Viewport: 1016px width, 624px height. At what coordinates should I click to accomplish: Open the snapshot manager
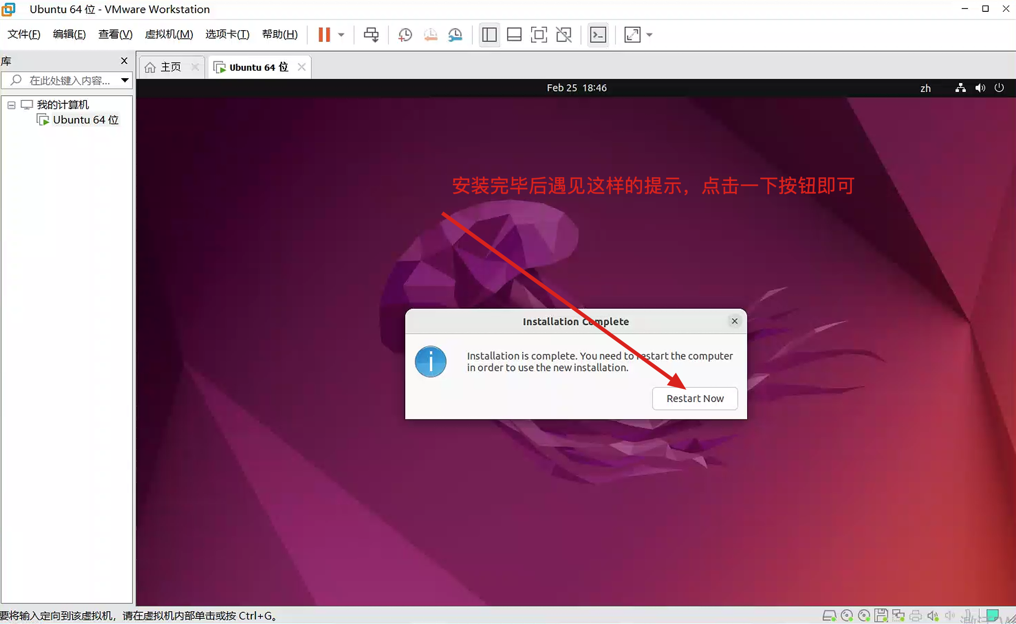[x=455, y=34]
